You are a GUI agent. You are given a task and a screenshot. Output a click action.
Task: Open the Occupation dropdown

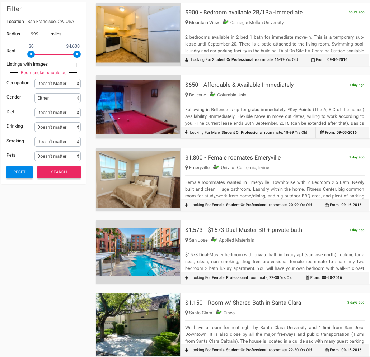click(x=57, y=84)
